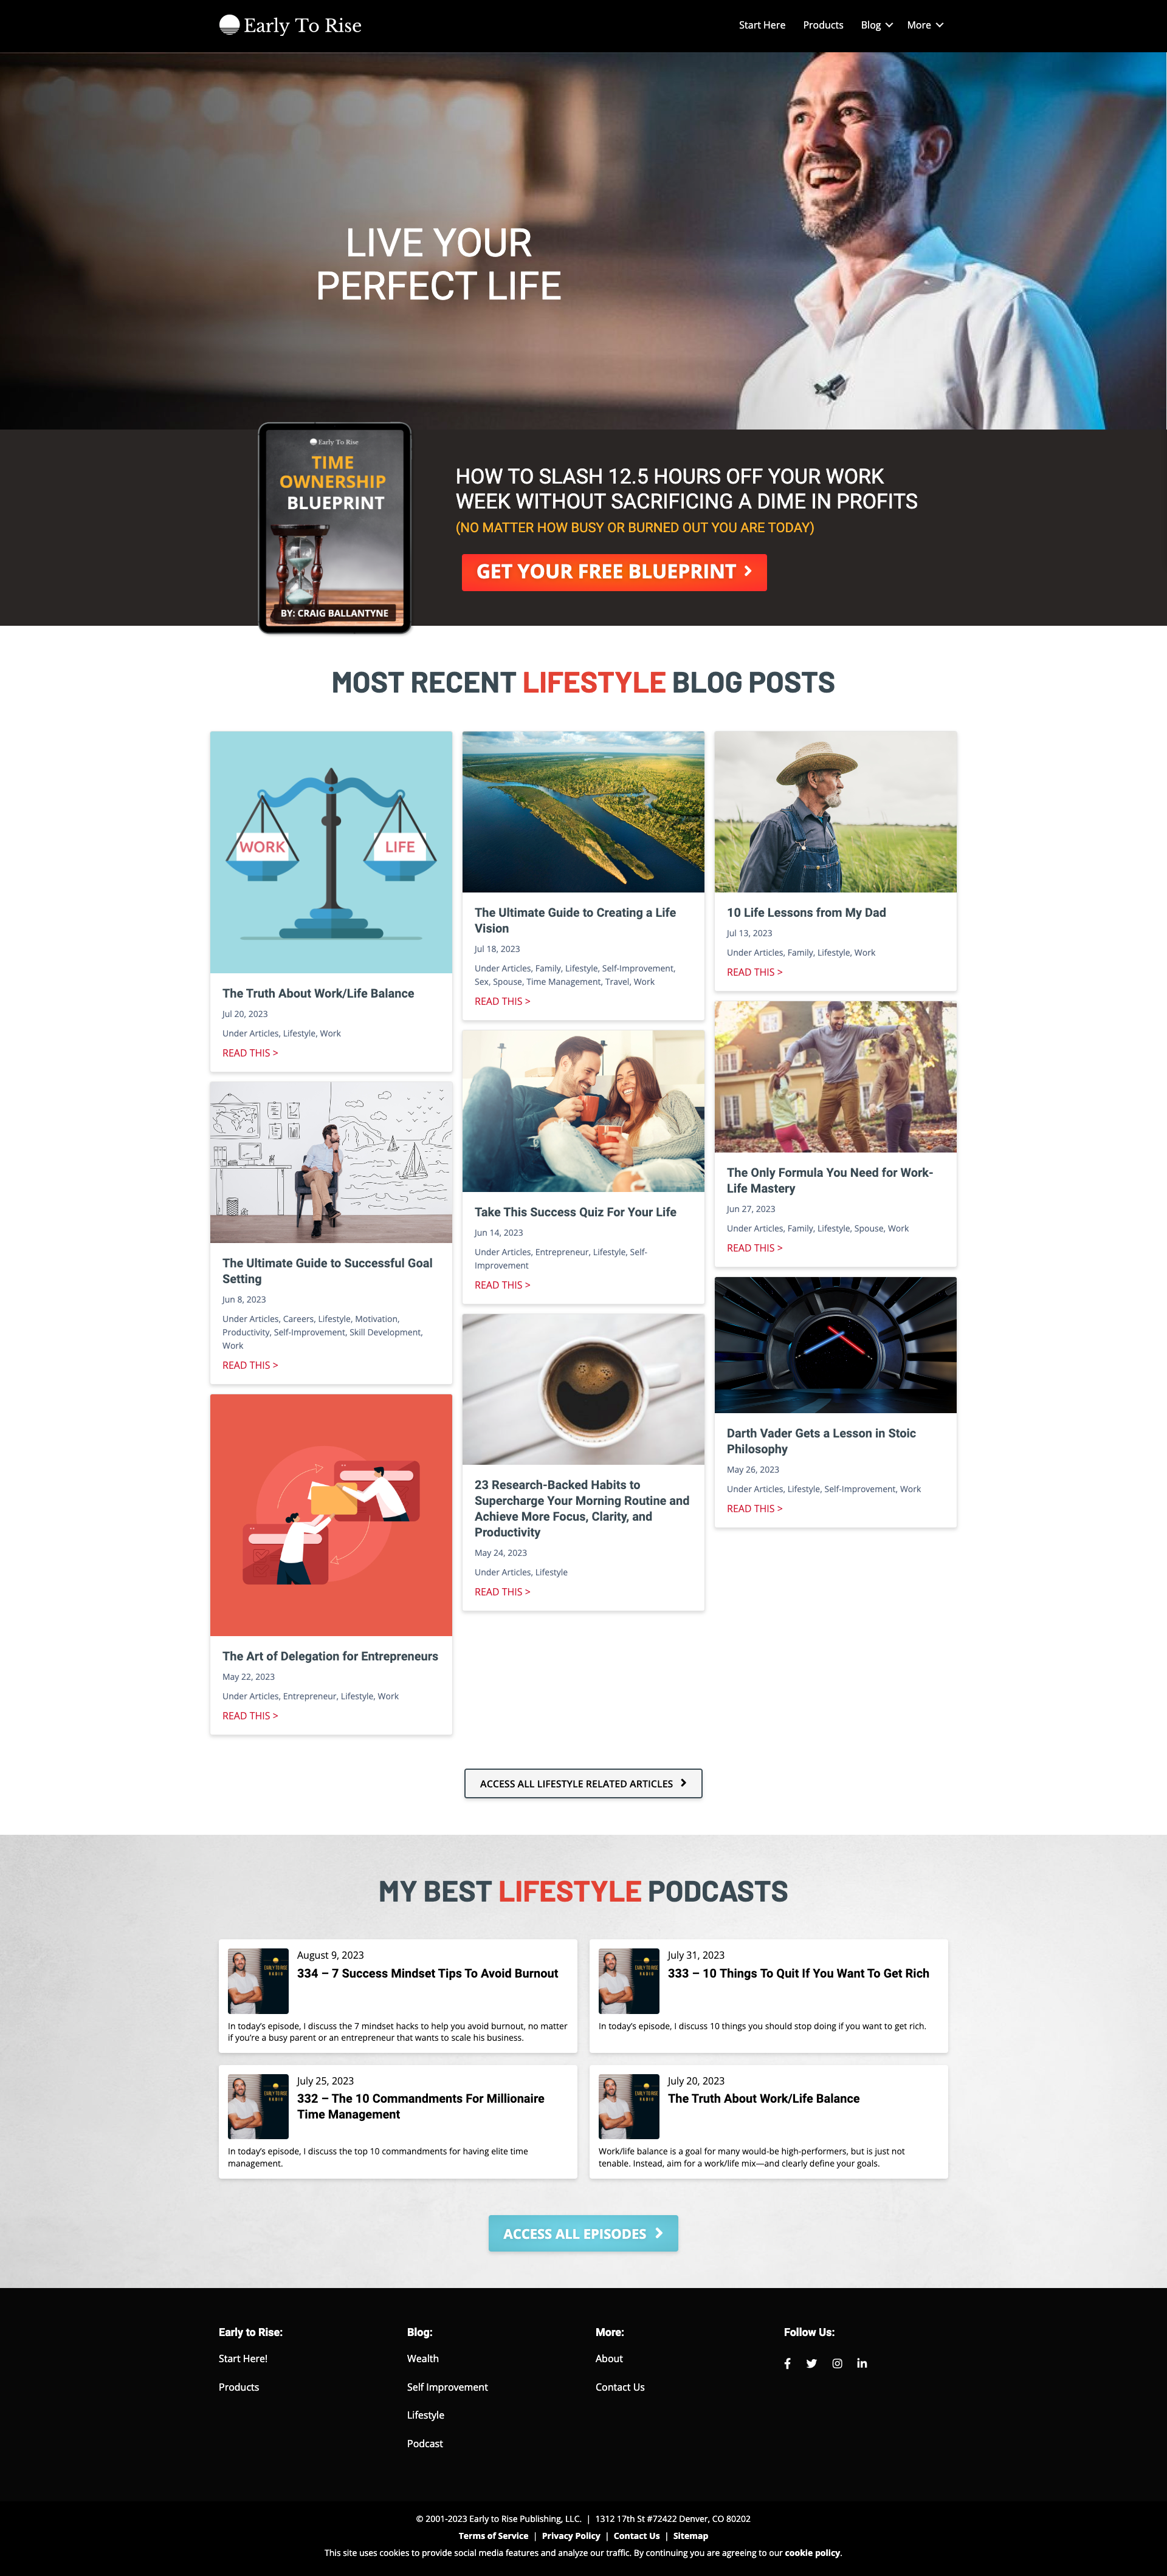Expand the Blog dropdown menu
The height and width of the screenshot is (2576, 1167).
[x=876, y=25]
